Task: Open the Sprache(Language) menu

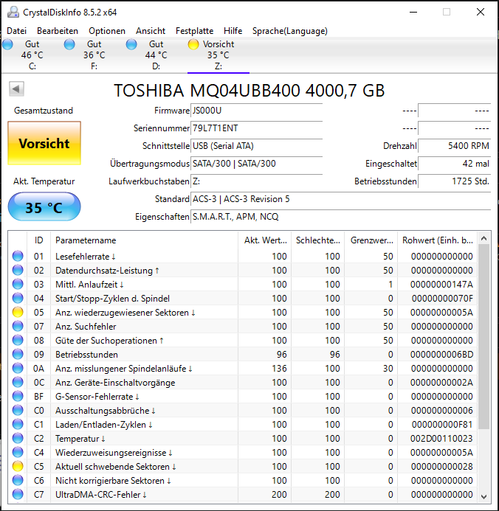Action: pyautogui.click(x=289, y=31)
